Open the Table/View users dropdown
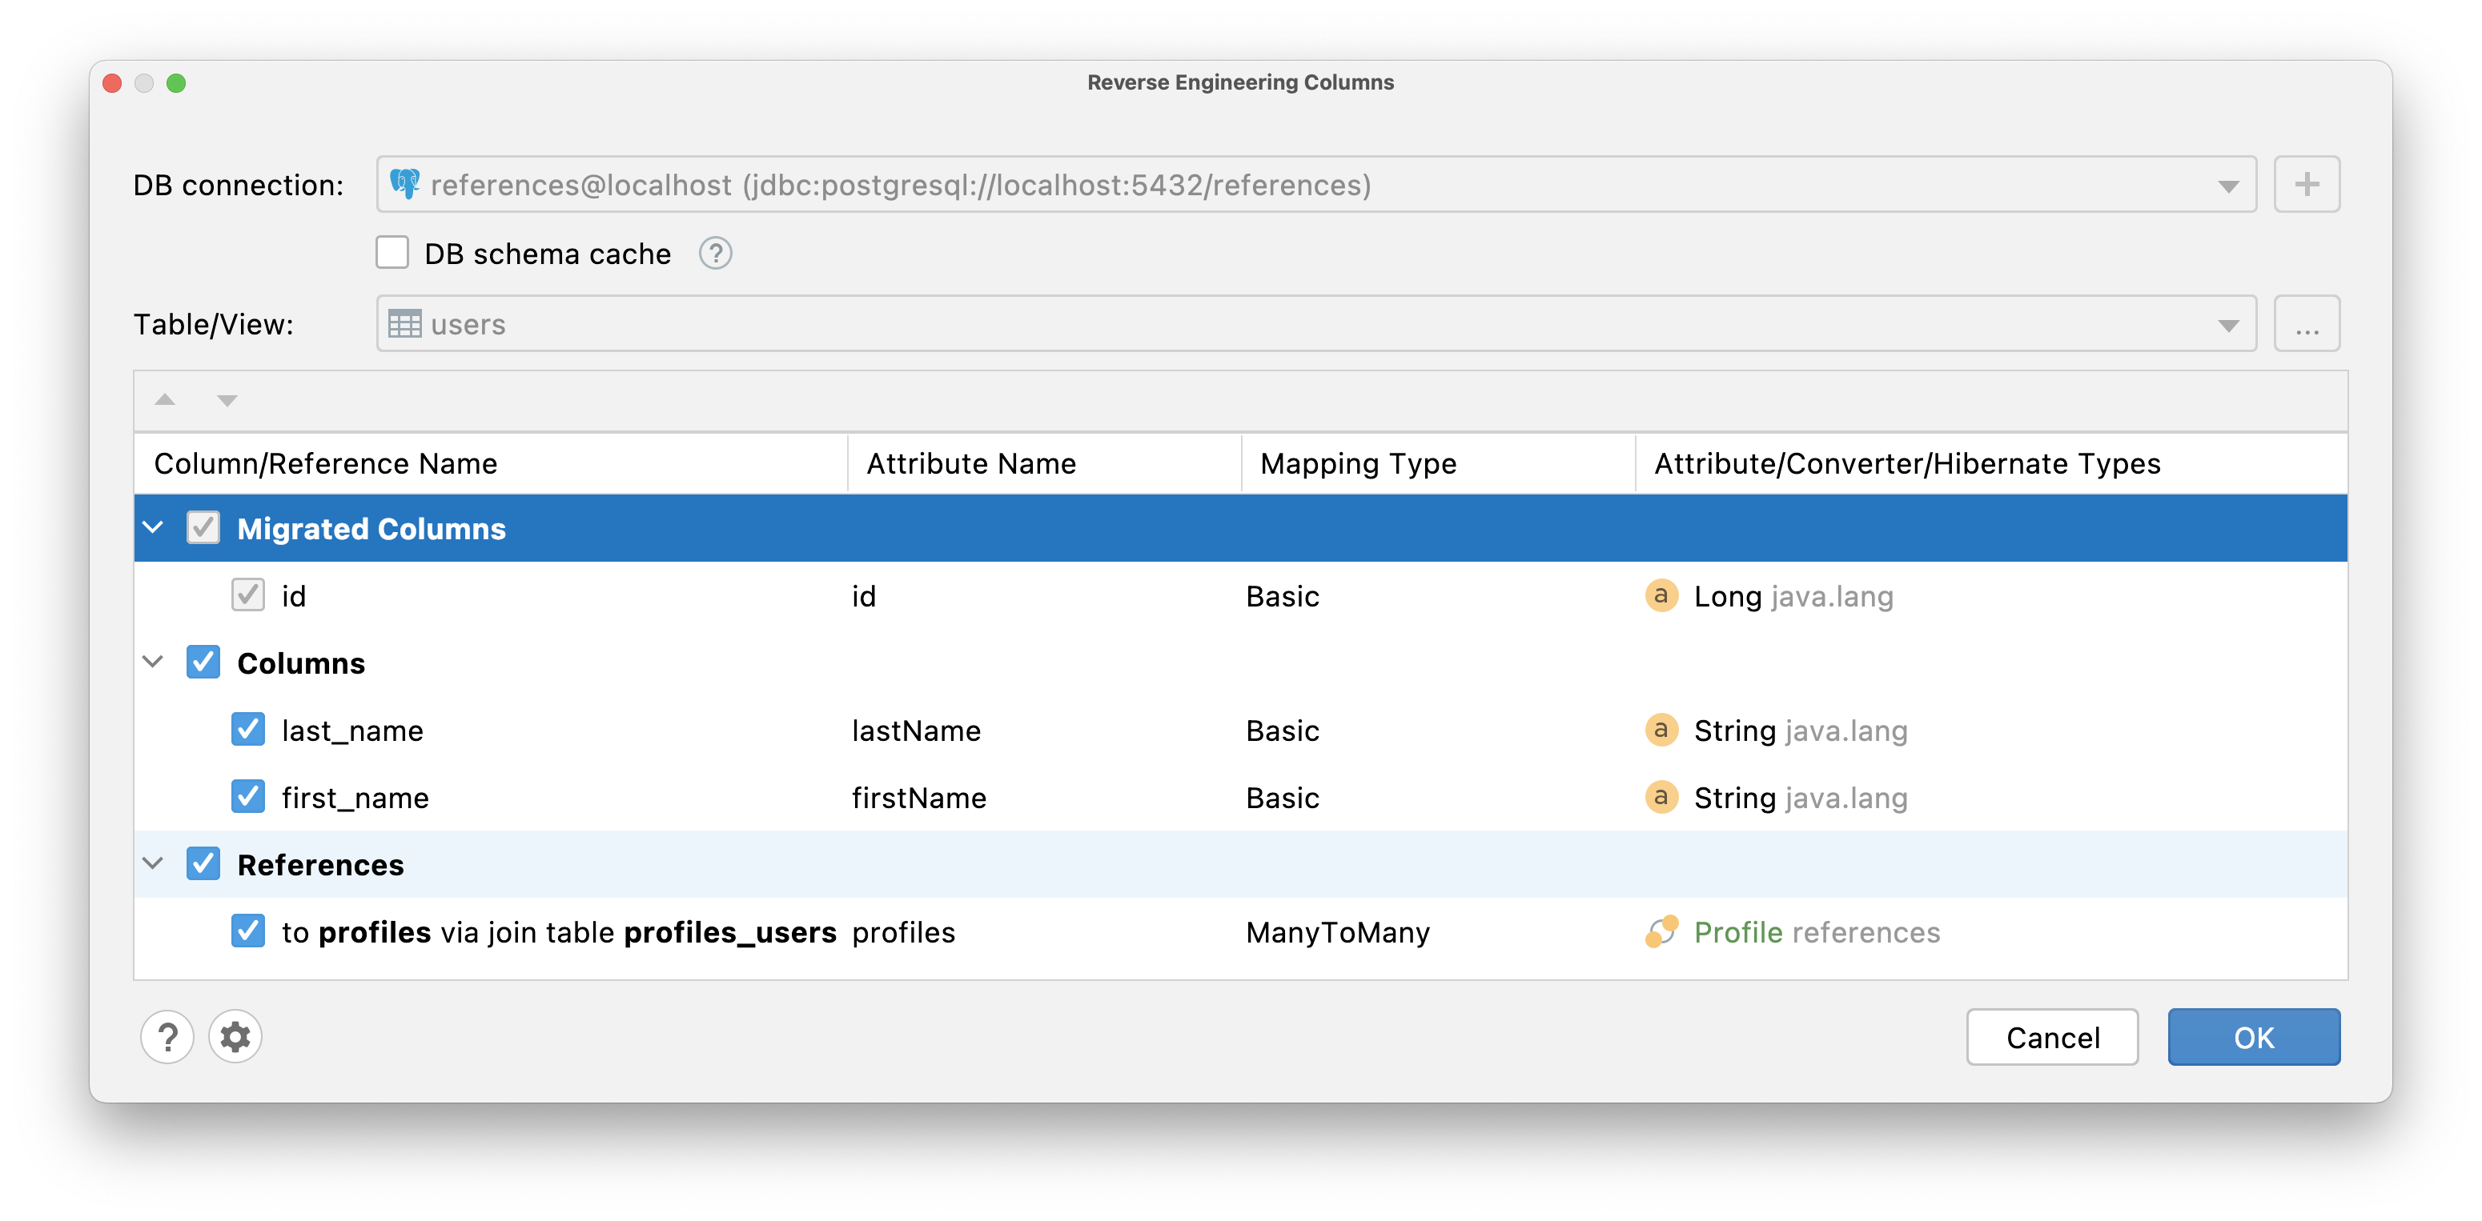This screenshot has height=1221, width=2482. tap(2227, 325)
